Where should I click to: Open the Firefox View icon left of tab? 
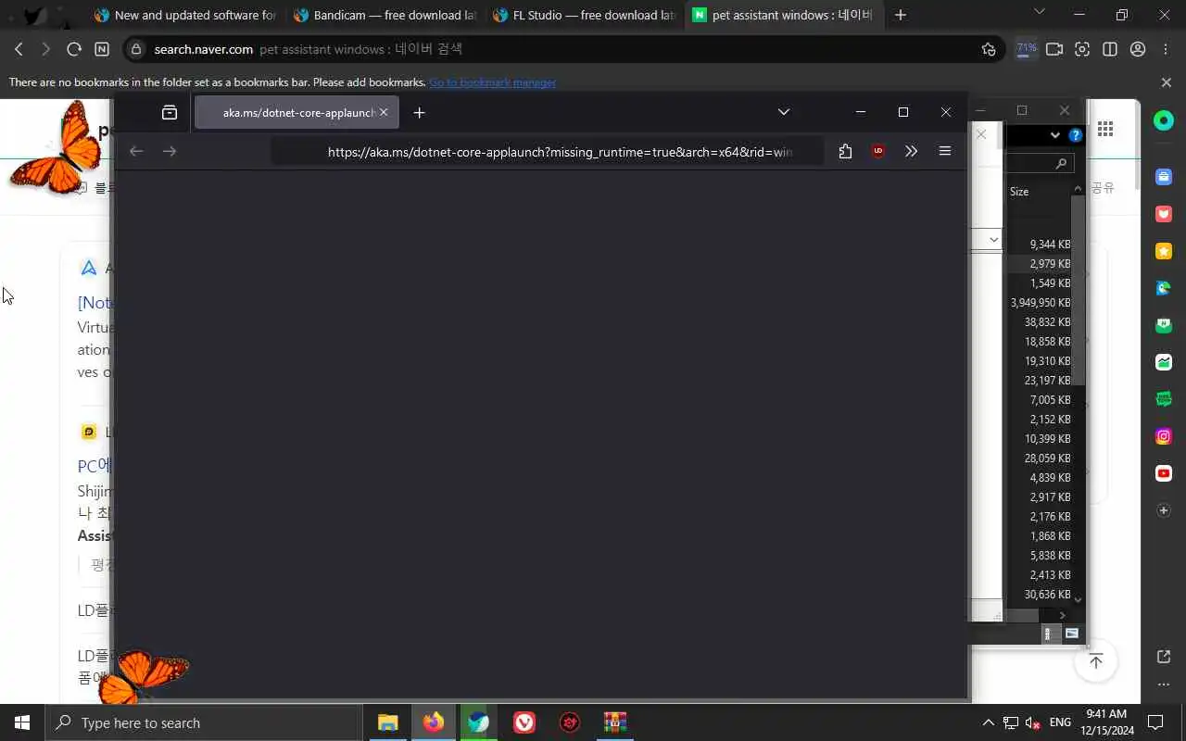pyautogui.click(x=170, y=112)
